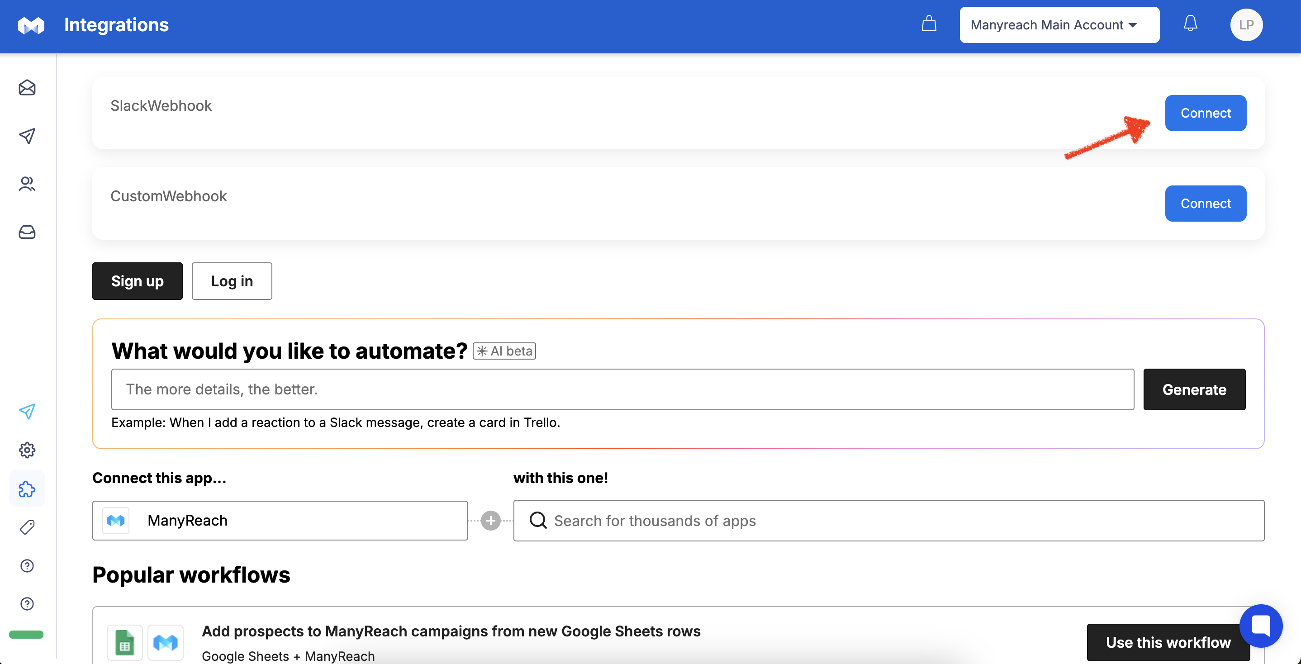
Task: Open the inbox tray icon in sidebar
Action: tap(27, 232)
